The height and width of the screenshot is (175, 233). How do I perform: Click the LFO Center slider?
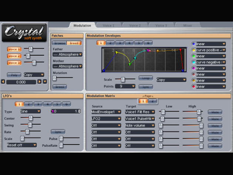tap(31, 118)
